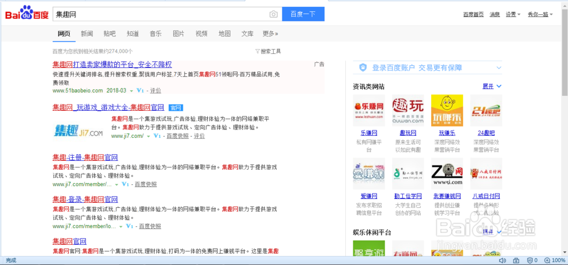Image resolution: width=568 pixels, height=265 pixels.
Task: Click V1 badge next to www.ji7.com/
Action: pyautogui.click(x=157, y=136)
